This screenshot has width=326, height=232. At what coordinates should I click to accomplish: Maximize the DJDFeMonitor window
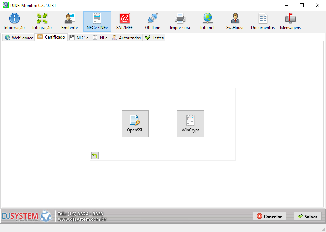pyautogui.click(x=302, y=5)
